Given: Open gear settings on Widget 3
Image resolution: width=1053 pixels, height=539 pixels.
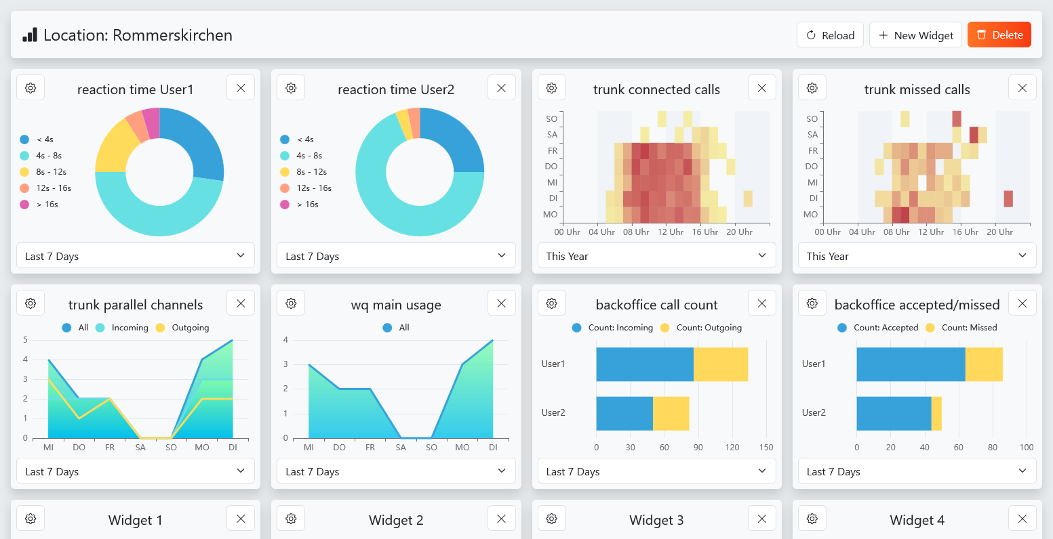Looking at the screenshot, I should point(552,519).
